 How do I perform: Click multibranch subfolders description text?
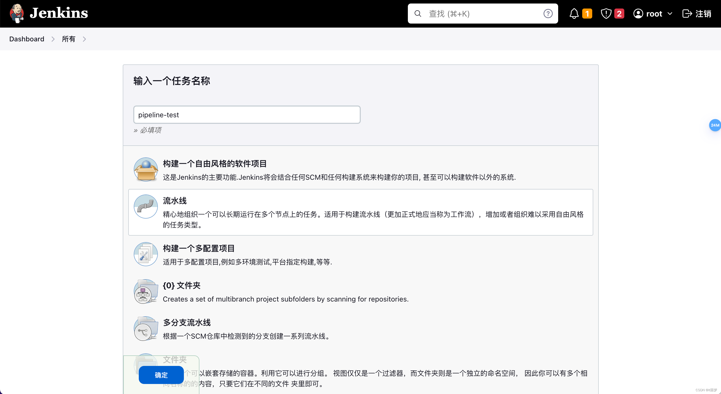pos(286,299)
